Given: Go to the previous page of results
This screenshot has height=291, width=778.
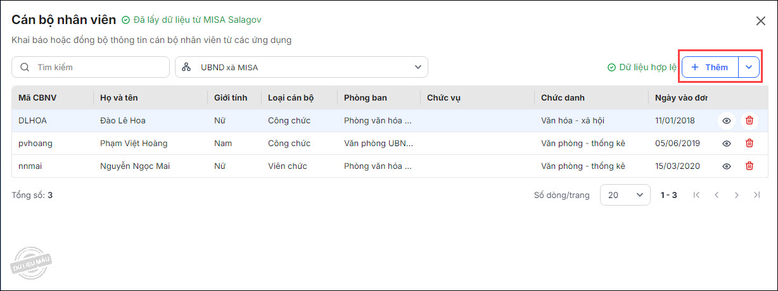Looking at the screenshot, I should point(717,195).
